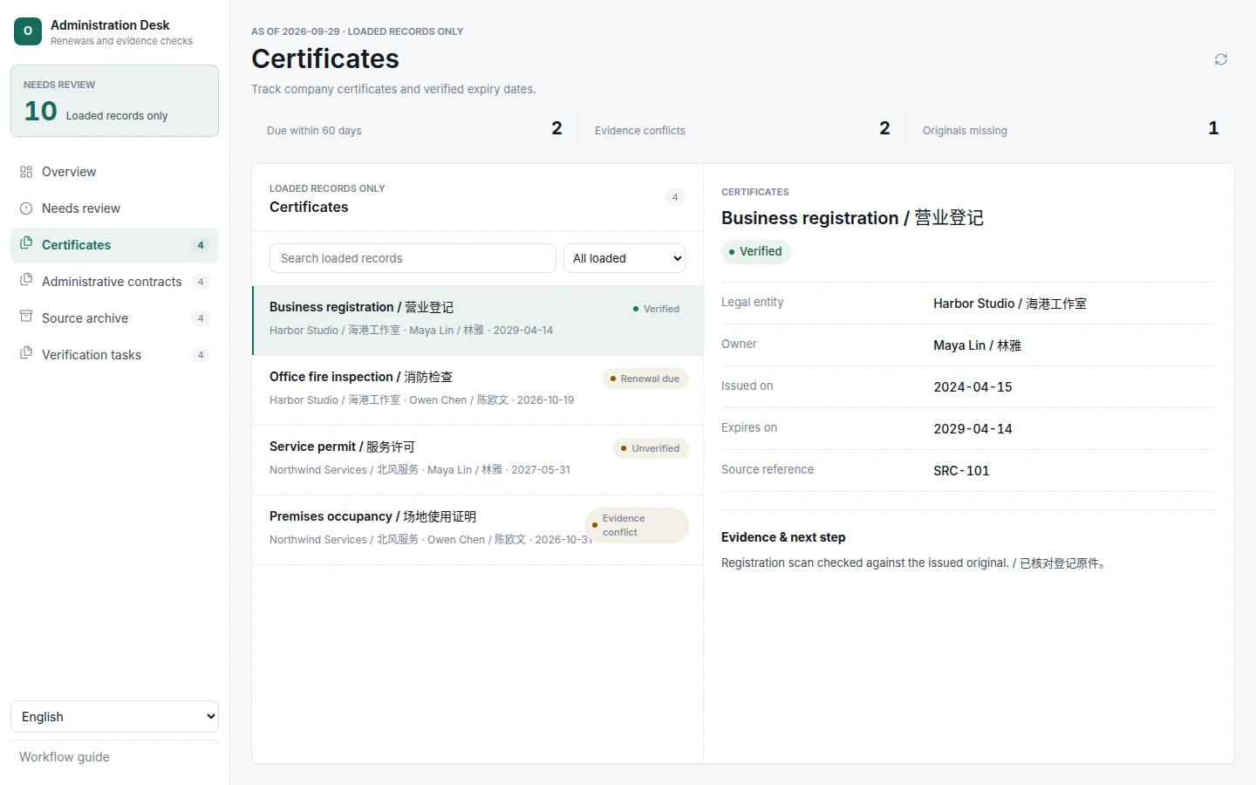Click the Evidence & next step heading
This screenshot has height=785, width=1256.
click(783, 537)
